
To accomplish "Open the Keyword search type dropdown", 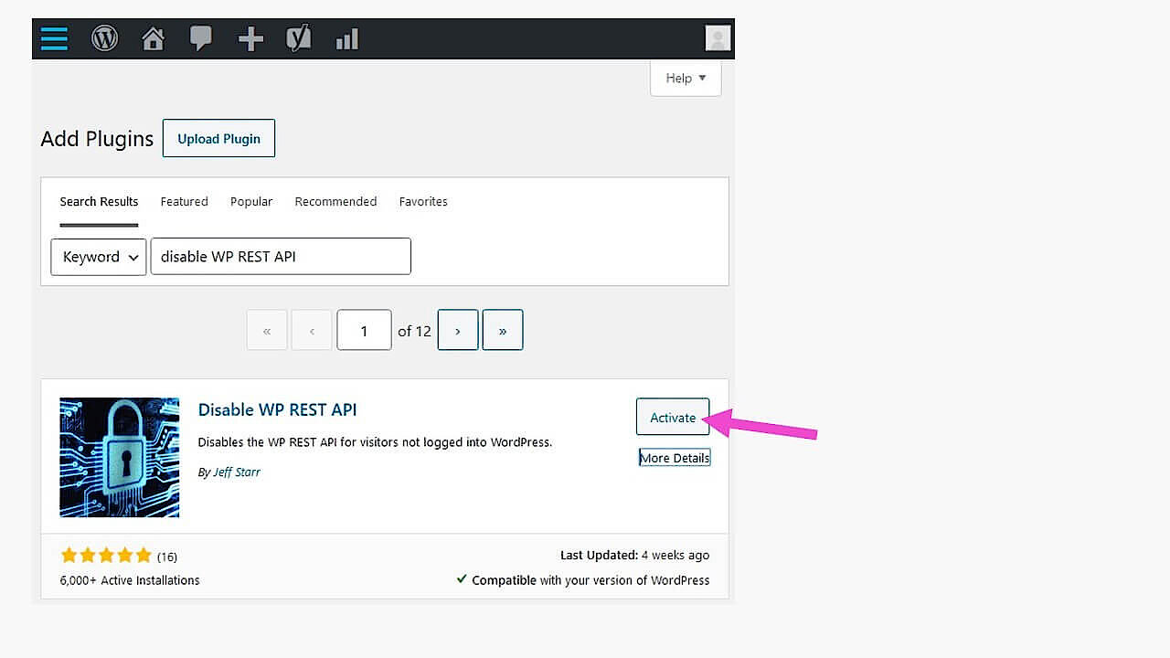I will [99, 257].
